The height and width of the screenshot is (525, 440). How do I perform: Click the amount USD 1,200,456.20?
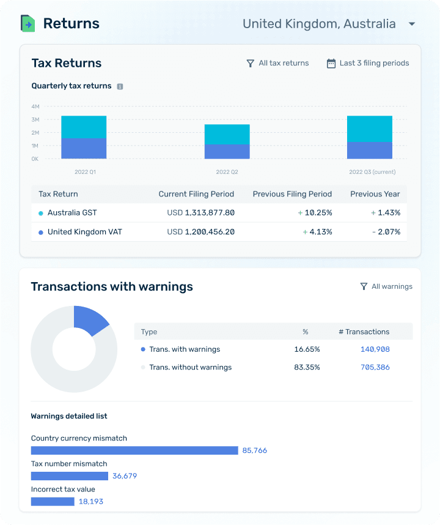200,232
